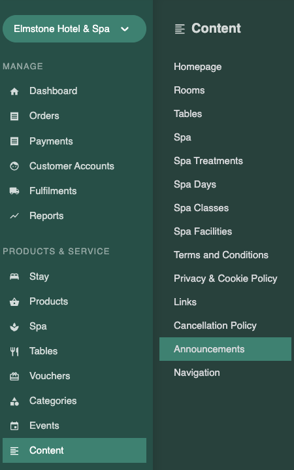294x470 pixels.
Task: Click the Reports trend line icon
Action: tap(14, 216)
